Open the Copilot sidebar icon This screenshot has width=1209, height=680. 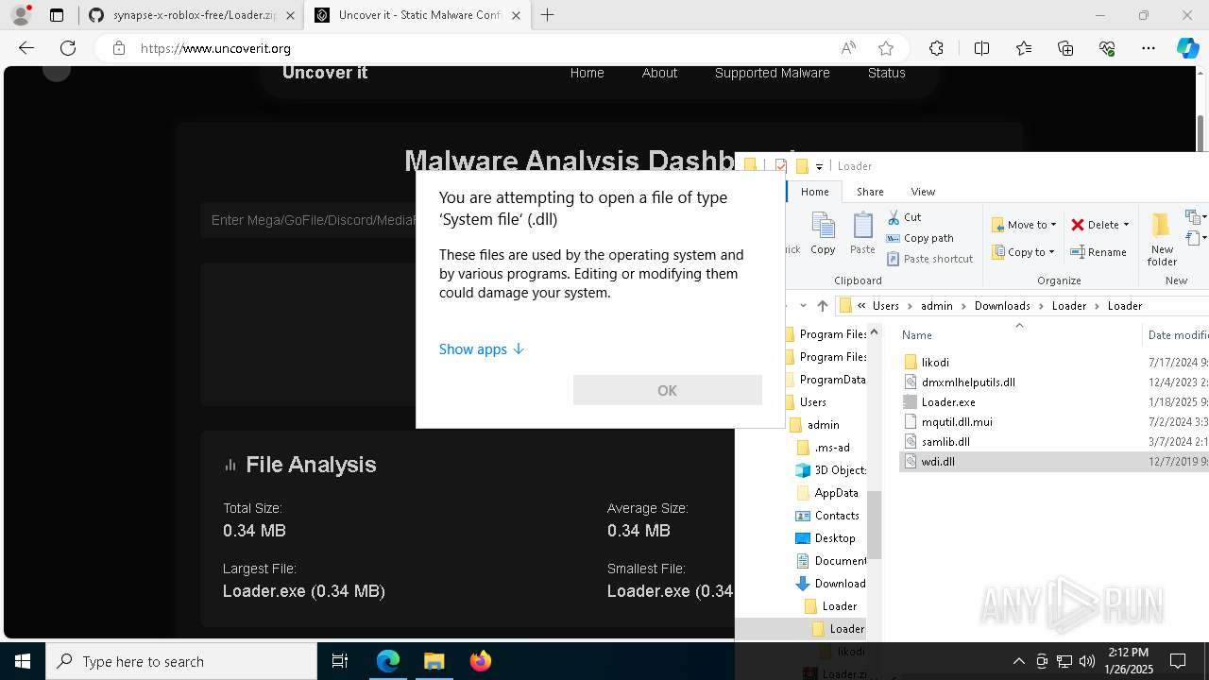coord(1187,48)
